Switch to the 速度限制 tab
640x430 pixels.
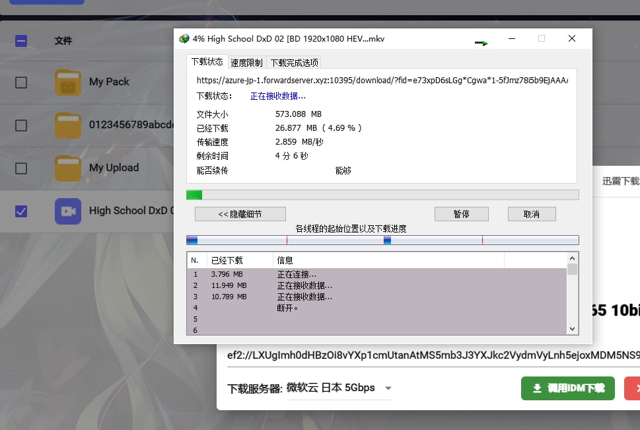coord(246,63)
